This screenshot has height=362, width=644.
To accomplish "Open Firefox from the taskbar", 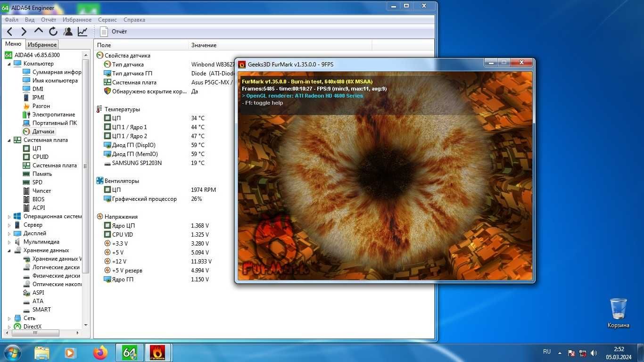I will 100,353.
